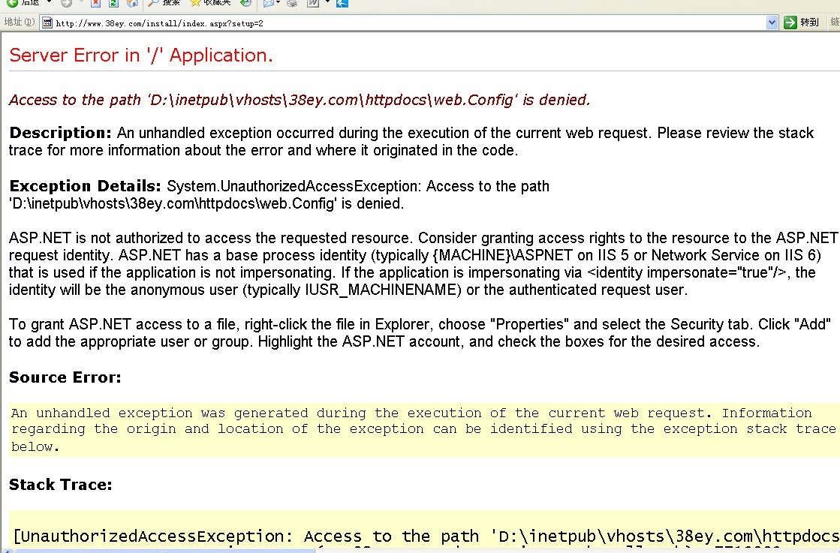Click the Go (转到) button
This screenshot has height=553, width=840.
(801, 23)
